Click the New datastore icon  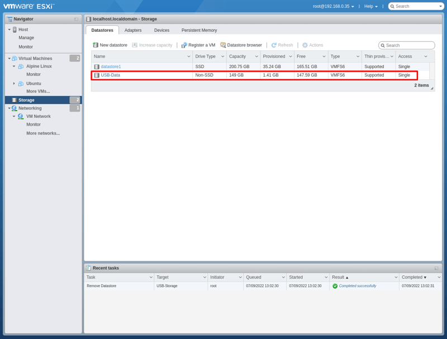(96, 45)
